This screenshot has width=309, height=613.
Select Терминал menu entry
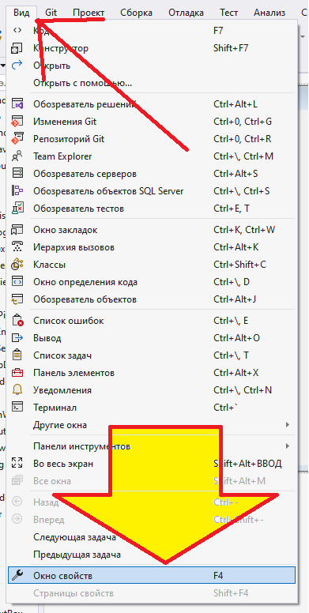[x=152, y=408]
